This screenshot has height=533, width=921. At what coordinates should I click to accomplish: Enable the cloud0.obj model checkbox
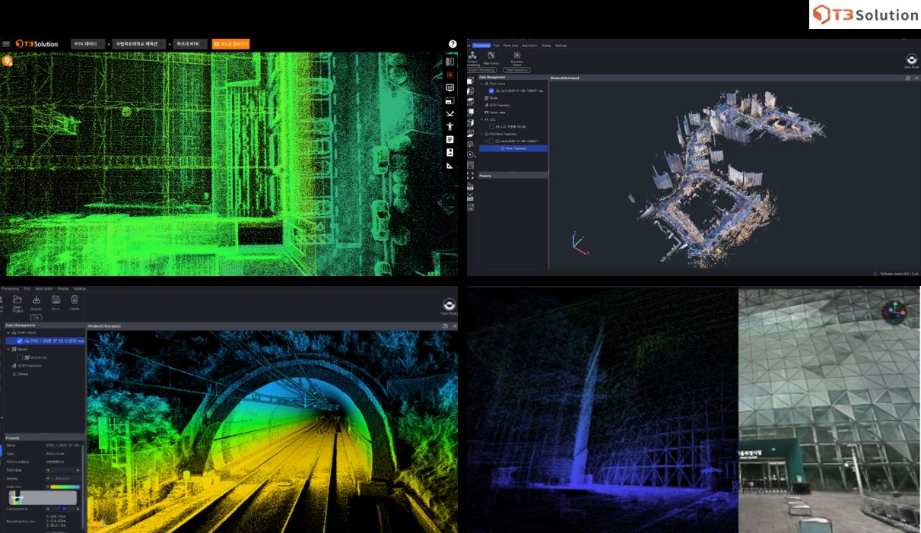[20, 357]
